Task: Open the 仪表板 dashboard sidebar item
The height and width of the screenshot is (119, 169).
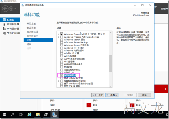Action: 10,20
